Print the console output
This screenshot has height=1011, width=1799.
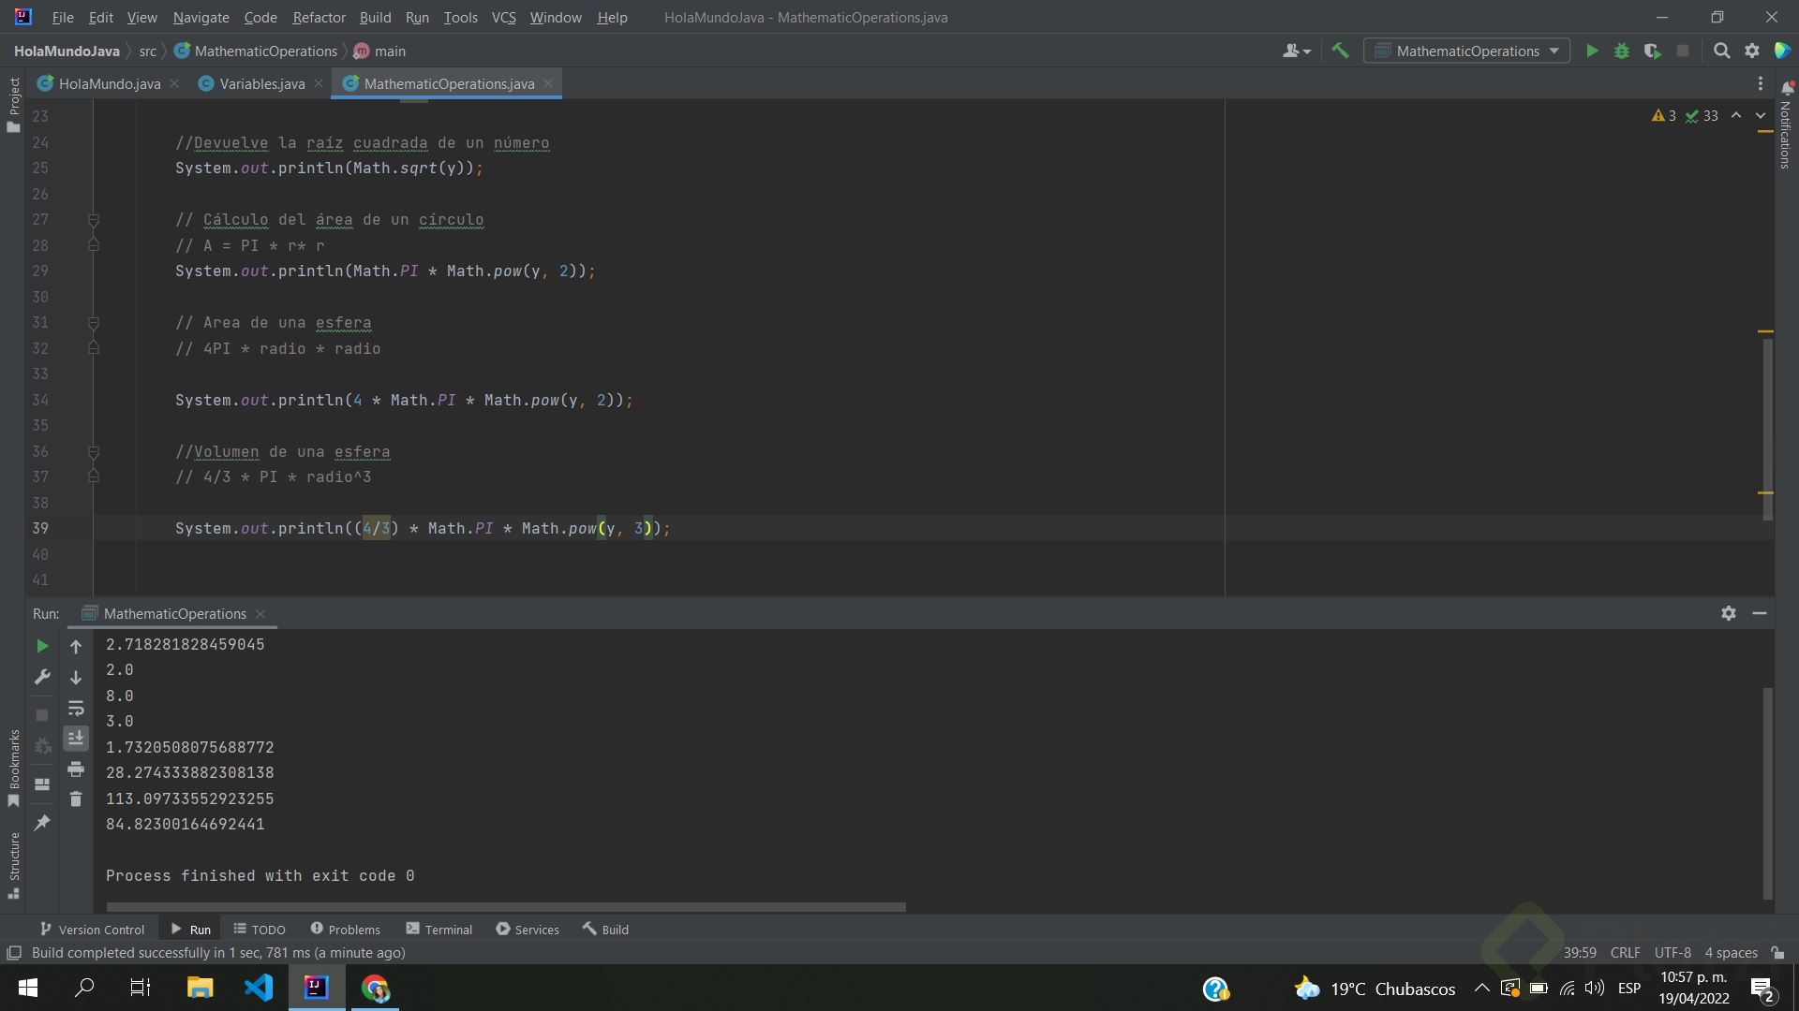76,769
